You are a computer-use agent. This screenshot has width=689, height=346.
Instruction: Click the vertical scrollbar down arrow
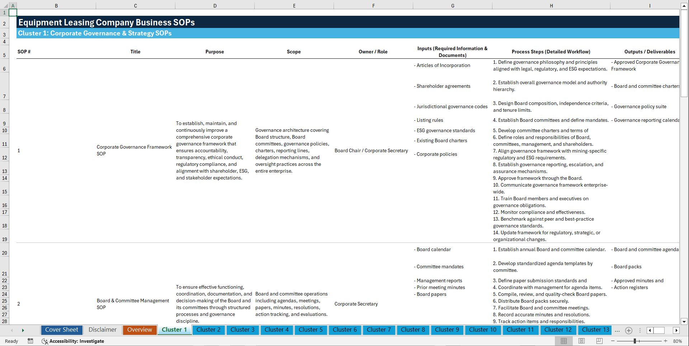click(684, 321)
